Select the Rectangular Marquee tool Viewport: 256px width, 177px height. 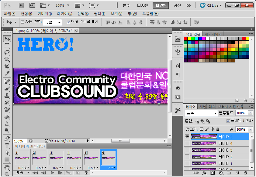pos(7,45)
